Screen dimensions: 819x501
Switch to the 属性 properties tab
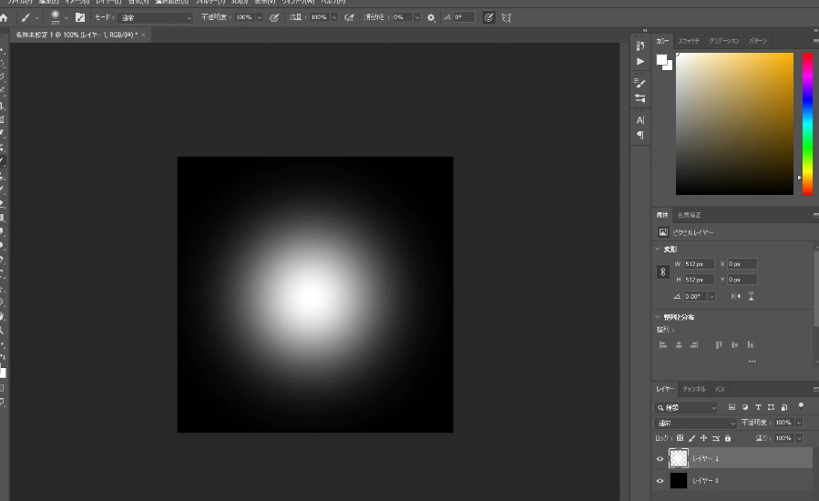pos(662,215)
